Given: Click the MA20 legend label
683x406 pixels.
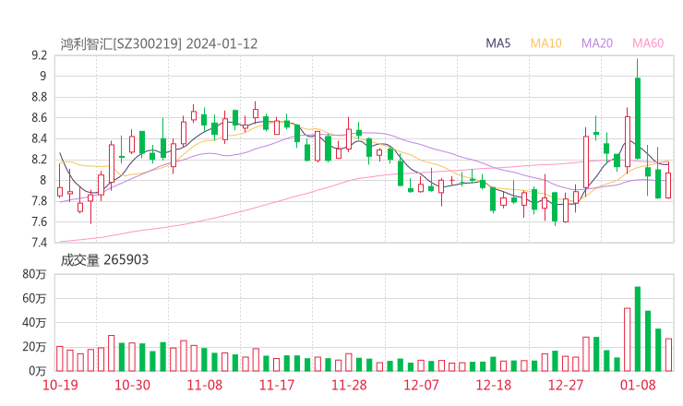Looking at the screenshot, I should point(597,43).
